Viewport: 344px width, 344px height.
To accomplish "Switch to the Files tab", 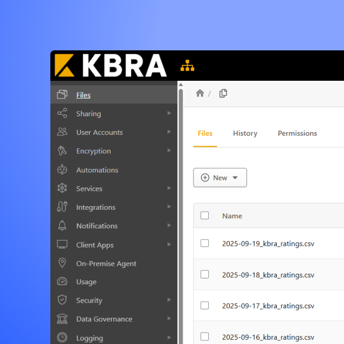I will pyautogui.click(x=205, y=133).
